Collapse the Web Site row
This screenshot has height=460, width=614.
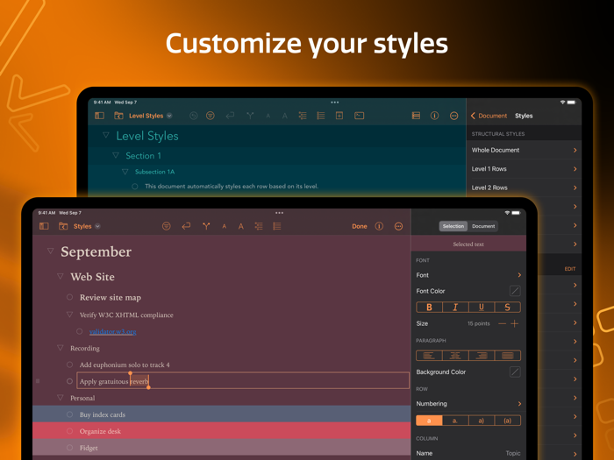point(60,276)
